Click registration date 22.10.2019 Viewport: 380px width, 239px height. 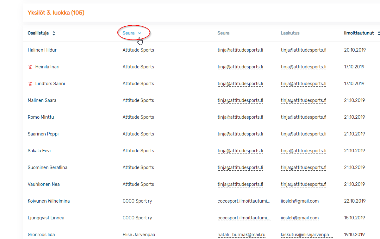click(x=355, y=201)
